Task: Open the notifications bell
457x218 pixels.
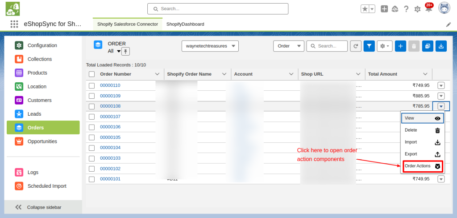Action: tap(428, 8)
